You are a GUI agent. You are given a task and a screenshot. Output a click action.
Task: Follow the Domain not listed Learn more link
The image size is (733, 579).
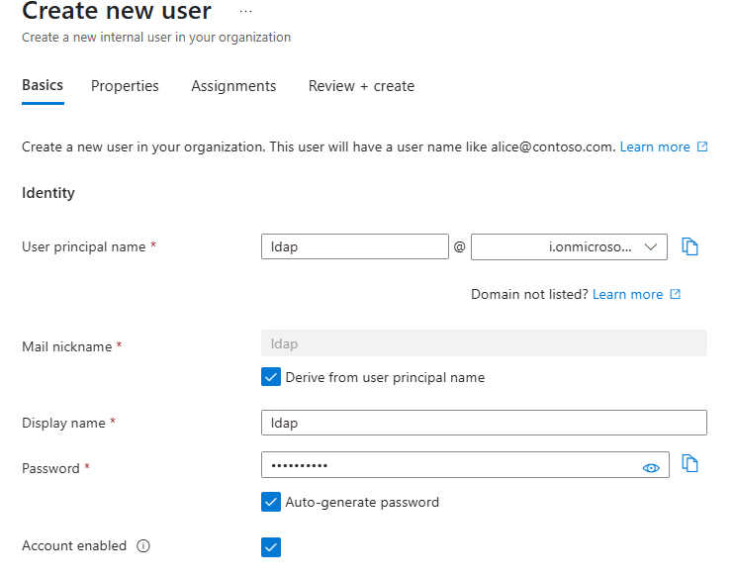point(627,294)
